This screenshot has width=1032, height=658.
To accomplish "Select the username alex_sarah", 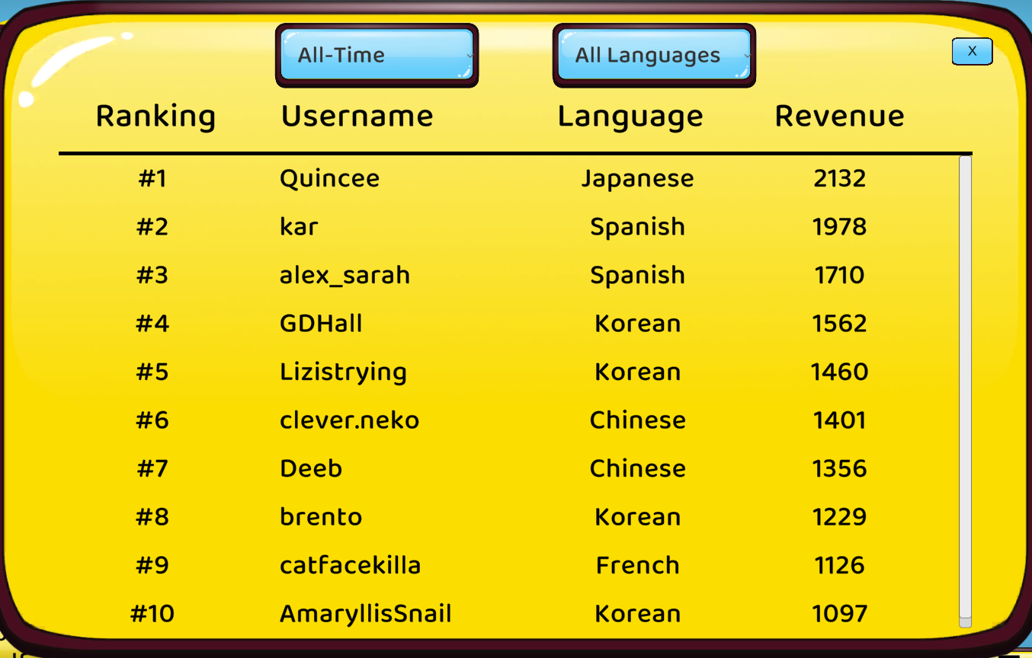I will 345,276.
